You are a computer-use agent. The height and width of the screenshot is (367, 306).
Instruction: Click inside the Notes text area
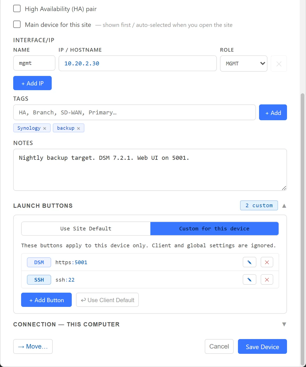click(150, 170)
